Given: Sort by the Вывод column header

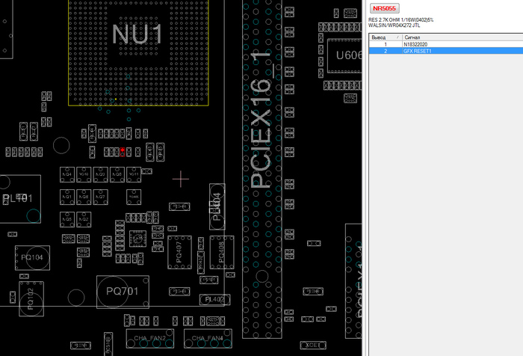Looking at the screenshot, I should (379, 37).
